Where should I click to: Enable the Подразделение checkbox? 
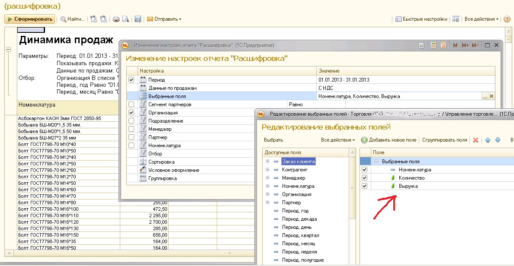[x=132, y=121]
